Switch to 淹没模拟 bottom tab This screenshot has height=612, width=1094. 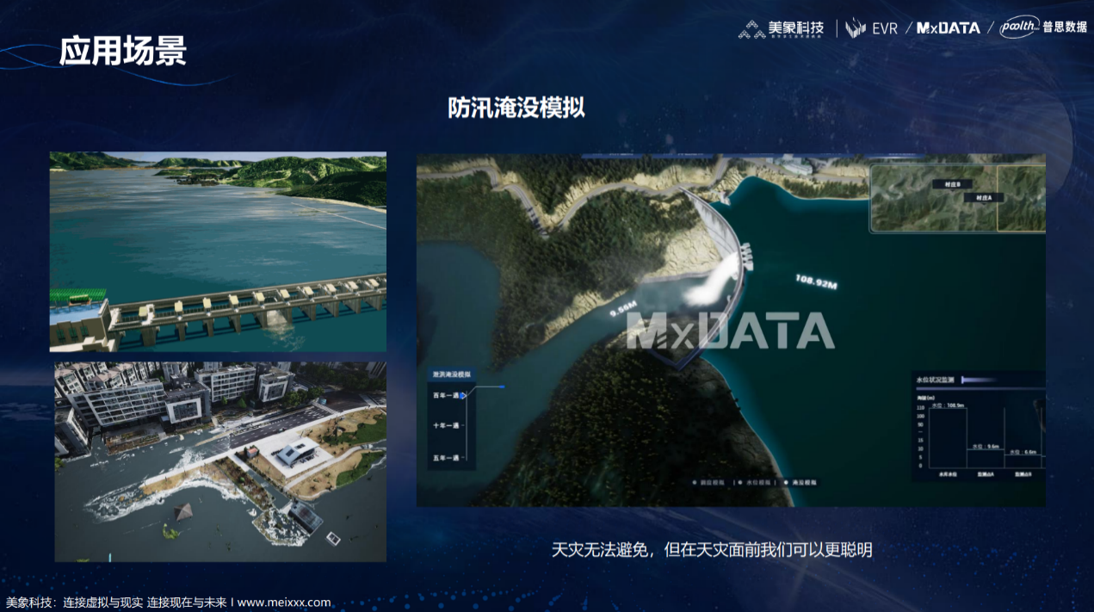tap(799, 483)
